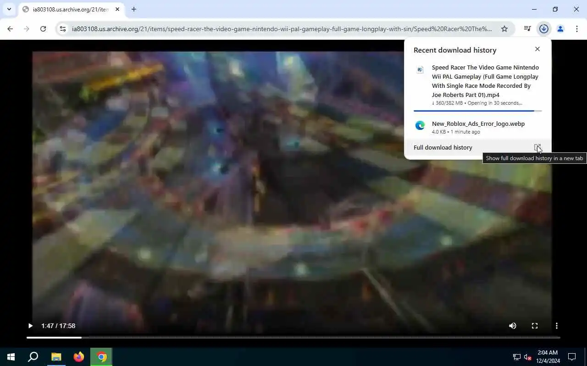Viewport: 587px width, 366px height.
Task: Click the Edge icon beside webp file
Action: 420,125
